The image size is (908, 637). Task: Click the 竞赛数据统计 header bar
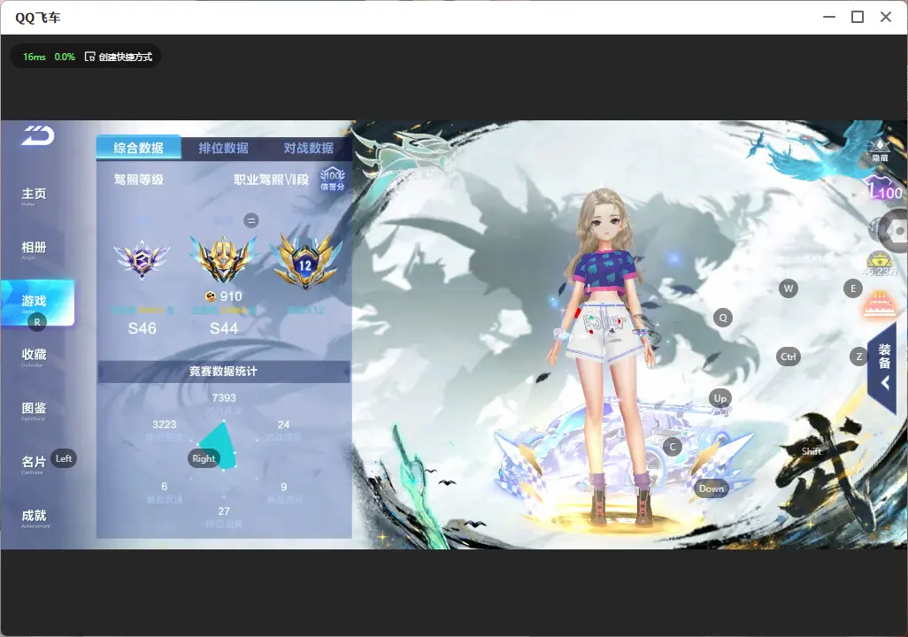[224, 372]
